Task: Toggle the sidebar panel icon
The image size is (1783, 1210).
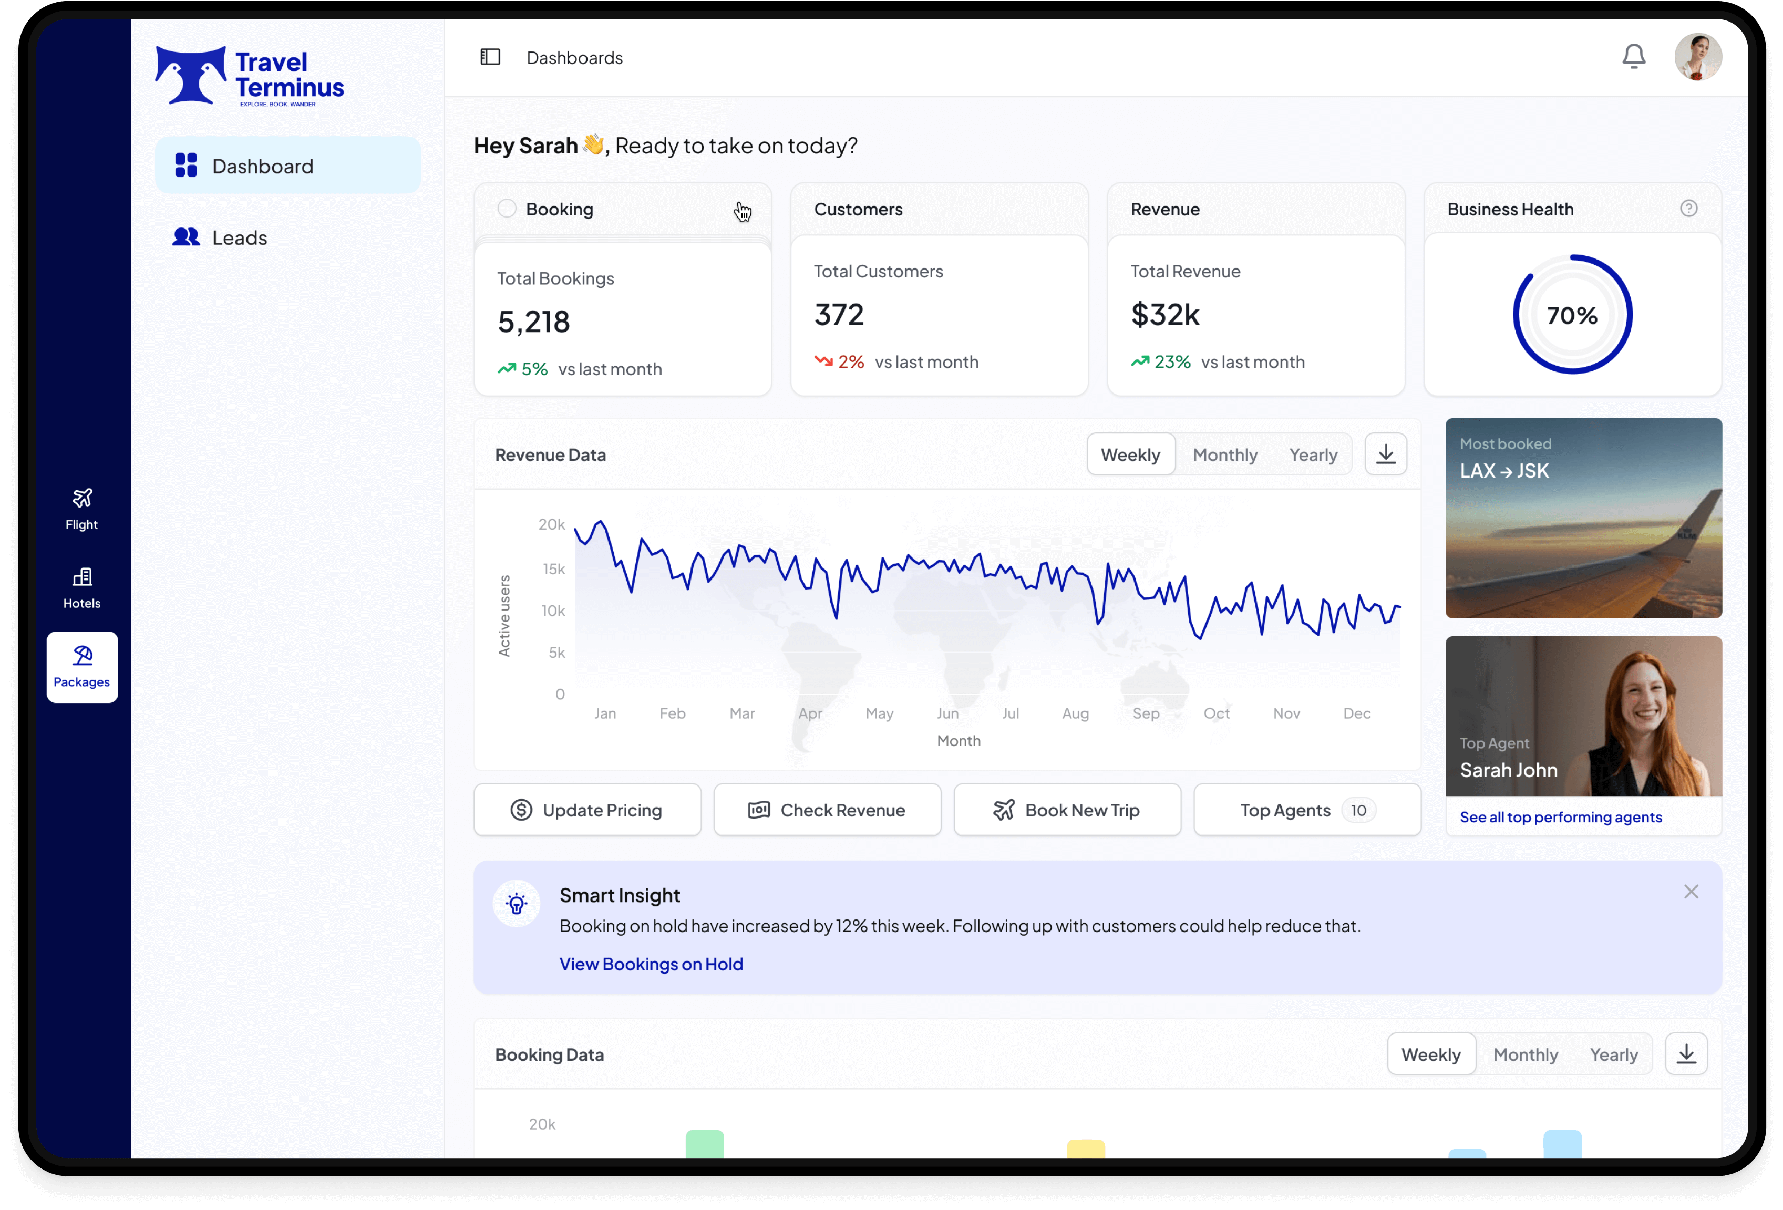Action: (x=490, y=58)
